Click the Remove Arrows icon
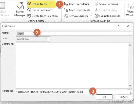The width and height of the screenshot is (134, 104). 66,16
